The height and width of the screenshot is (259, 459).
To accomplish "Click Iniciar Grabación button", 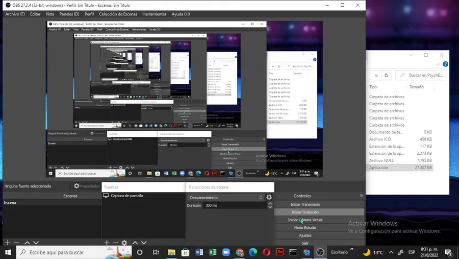I will [305, 212].
